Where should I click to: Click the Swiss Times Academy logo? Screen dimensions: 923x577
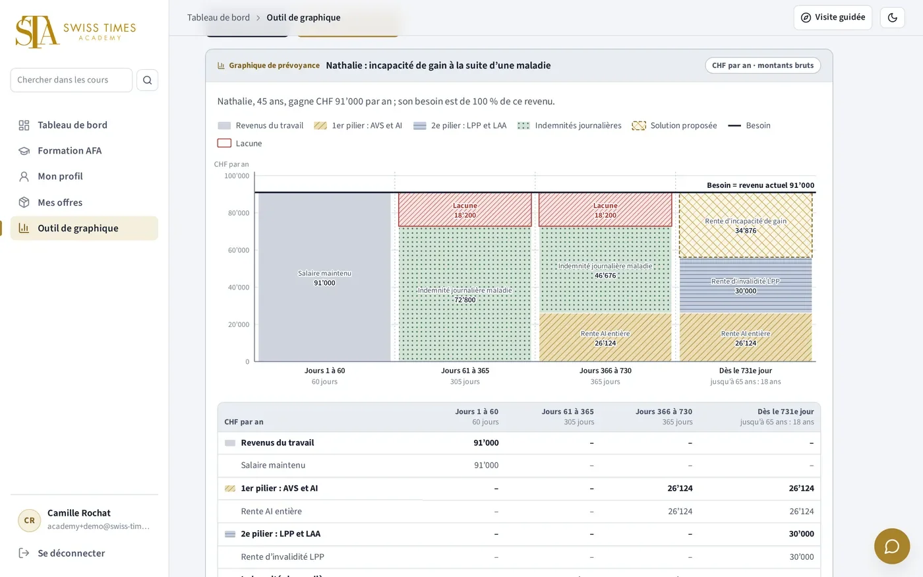tap(76, 32)
